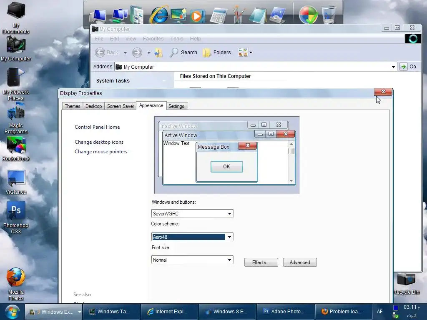427x320 pixels.
Task: Click Forward arrow in My Computer toolbar
Action: click(x=137, y=52)
